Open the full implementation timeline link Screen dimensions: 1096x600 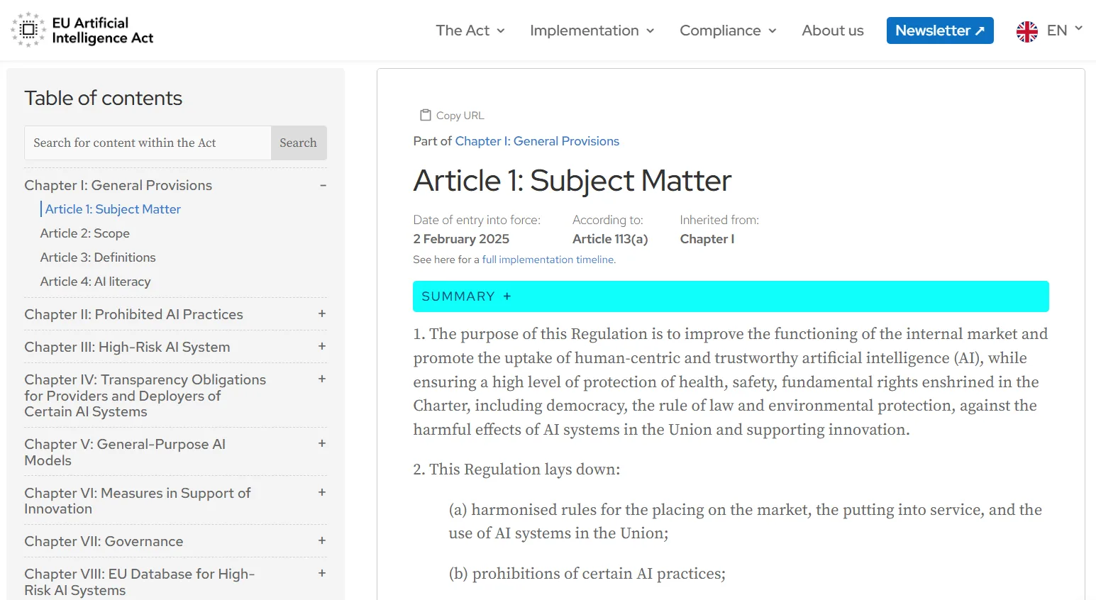pyautogui.click(x=548, y=260)
